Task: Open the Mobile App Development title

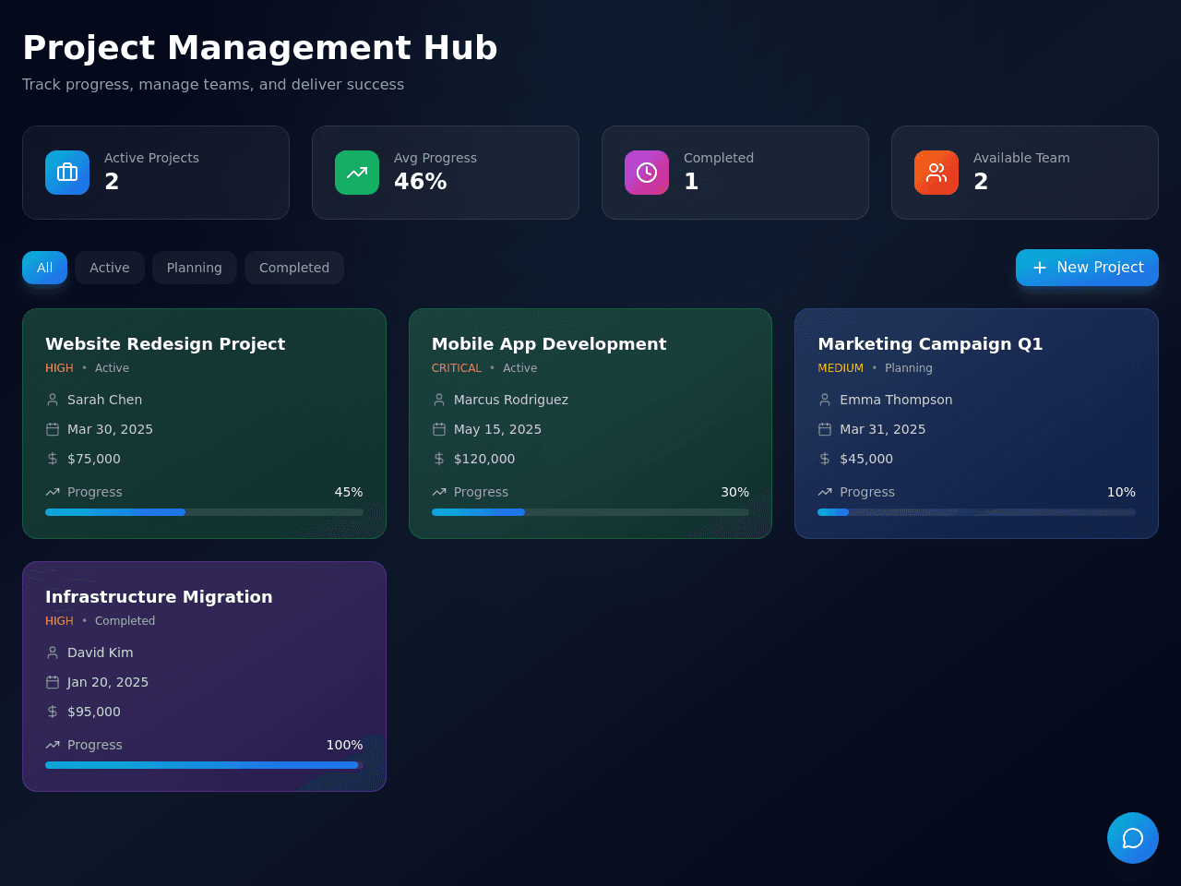Action: tap(549, 344)
